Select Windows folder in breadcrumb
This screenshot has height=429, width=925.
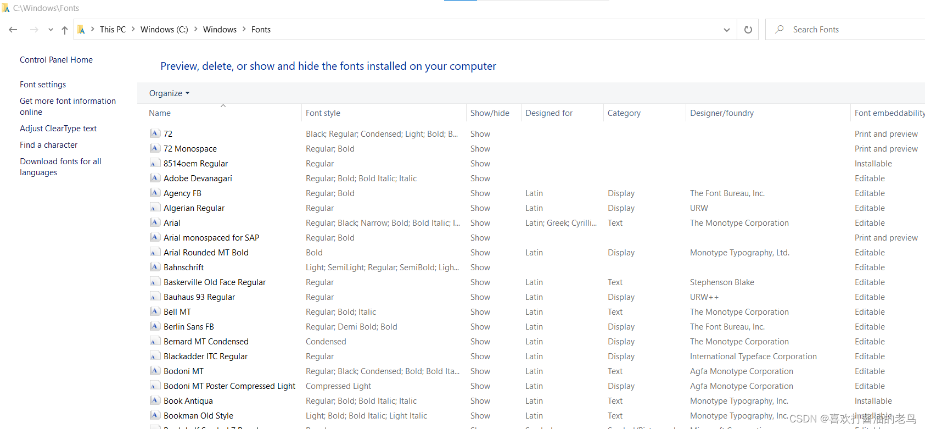click(x=220, y=30)
